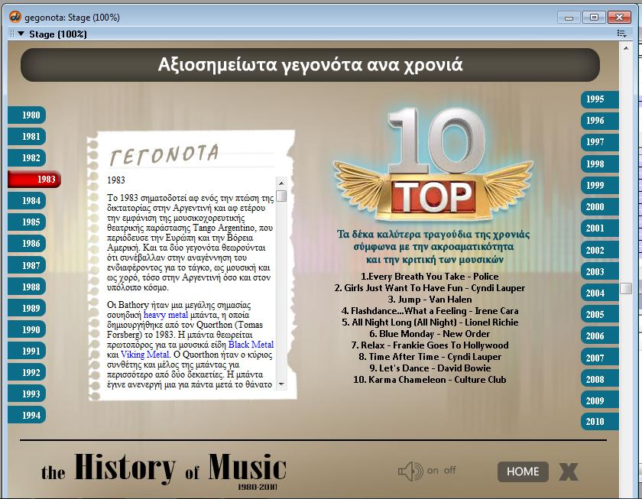642x499 pixels.
Task: Open the 1991 year tab
Action: 27,351
